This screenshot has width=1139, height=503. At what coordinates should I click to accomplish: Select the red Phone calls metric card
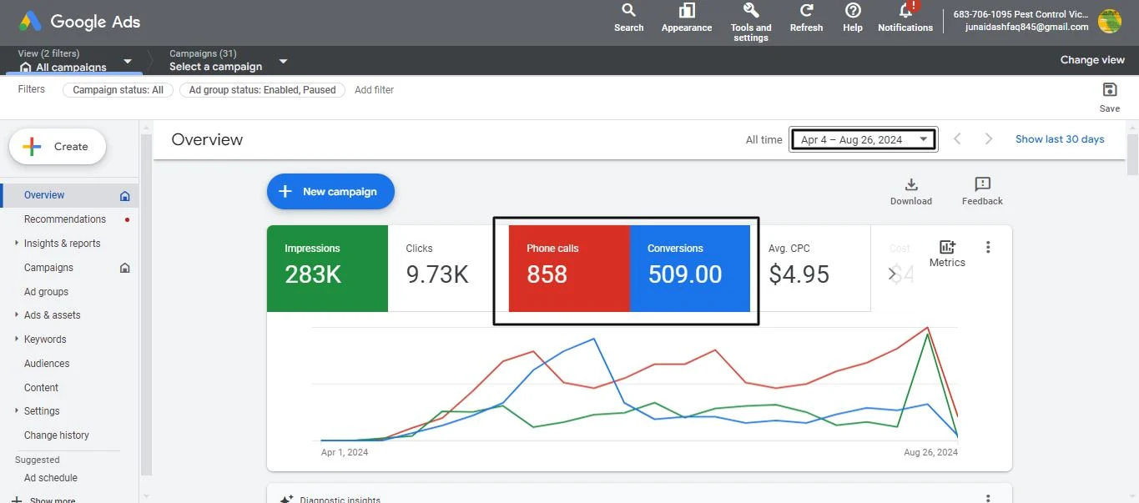click(x=569, y=268)
